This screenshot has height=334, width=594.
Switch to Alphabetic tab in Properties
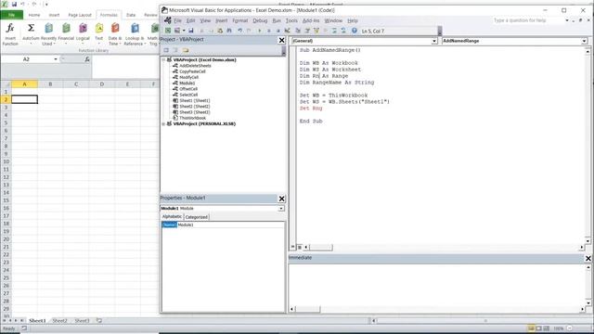tap(172, 216)
